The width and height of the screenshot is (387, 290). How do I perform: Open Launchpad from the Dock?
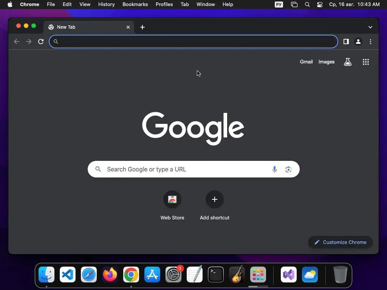[x=258, y=275]
